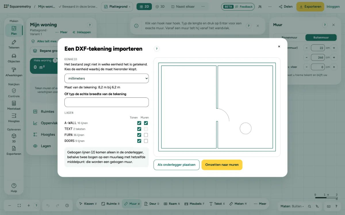Open Afwerkingen in the left sidebar

click(x=14, y=72)
